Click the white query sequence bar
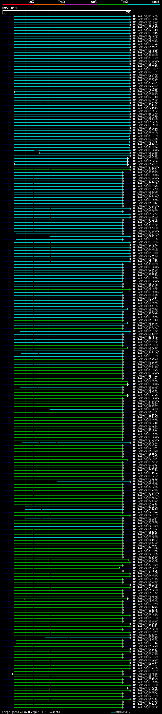This screenshot has height=714, width=162. click(x=67, y=10)
